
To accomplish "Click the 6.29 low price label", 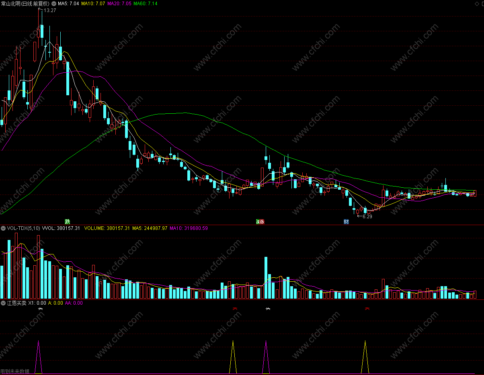I will (367, 216).
